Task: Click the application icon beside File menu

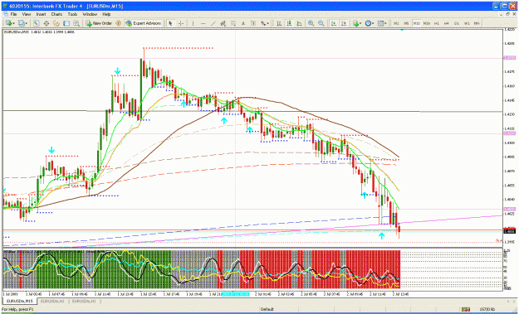Action: click(5, 14)
